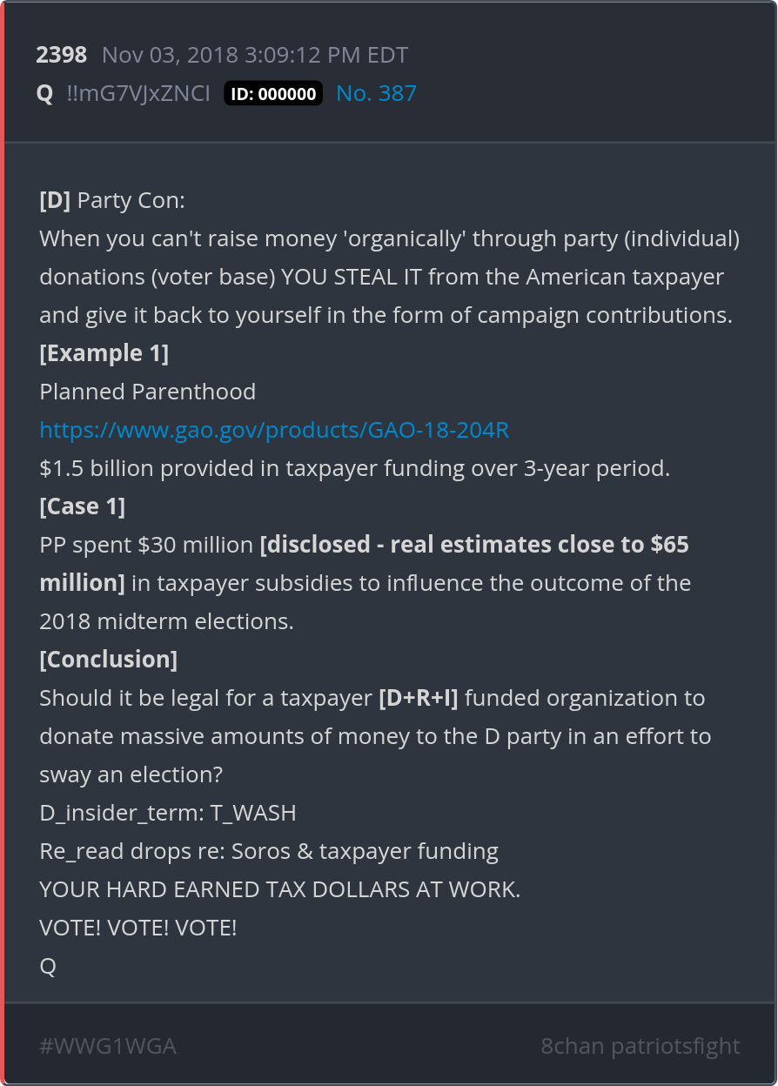Click the #WWG1WGA hashtag
The width and height of the screenshot is (778, 1086).
tap(108, 1046)
